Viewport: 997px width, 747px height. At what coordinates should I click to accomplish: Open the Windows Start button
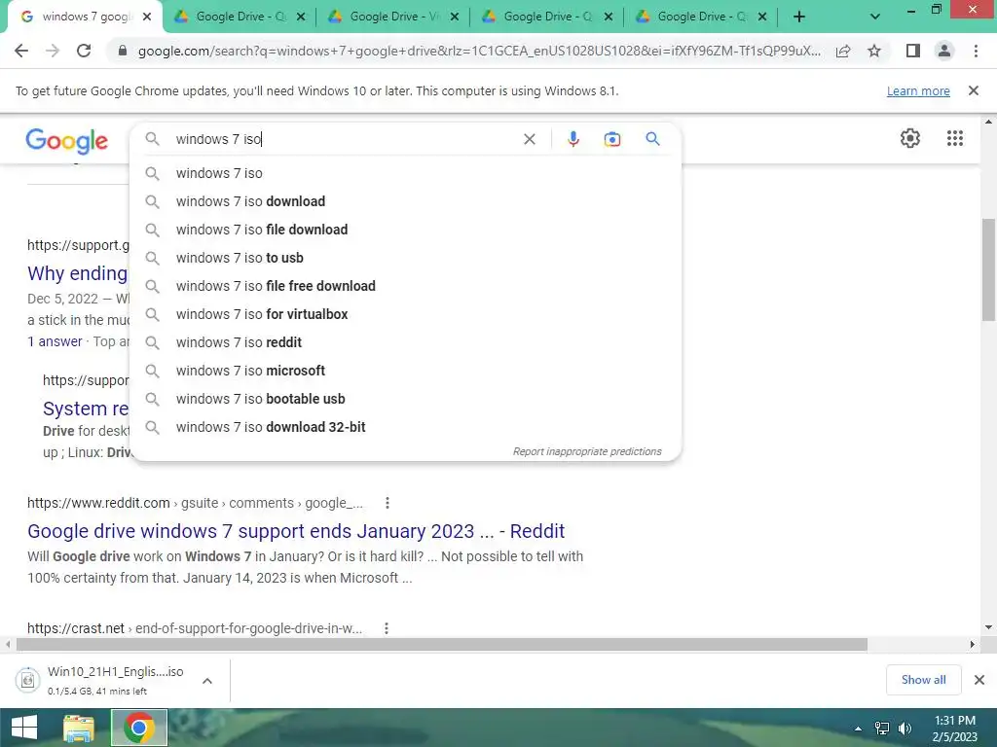(24, 728)
